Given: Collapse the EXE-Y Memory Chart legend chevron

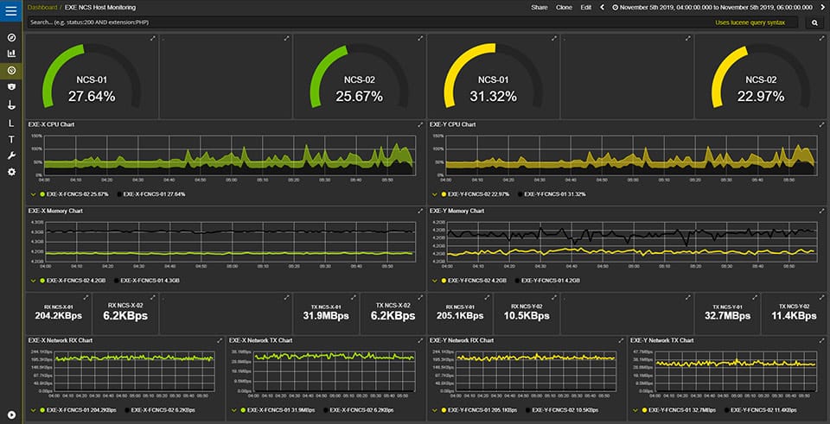Looking at the screenshot, I should point(435,281).
